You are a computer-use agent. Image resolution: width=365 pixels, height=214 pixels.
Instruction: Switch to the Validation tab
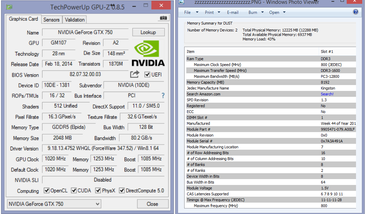(75, 20)
